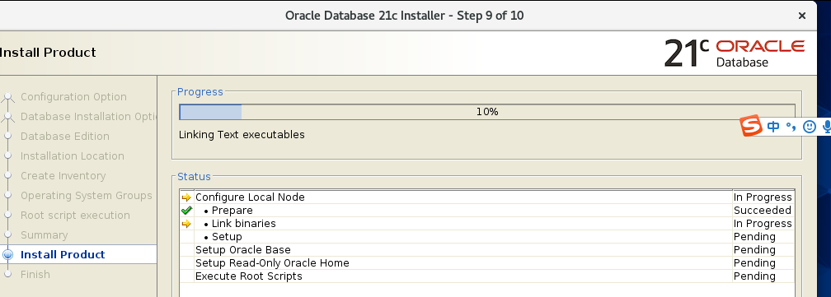
Task: Click the Setup sub-step row
Action: pos(487,237)
